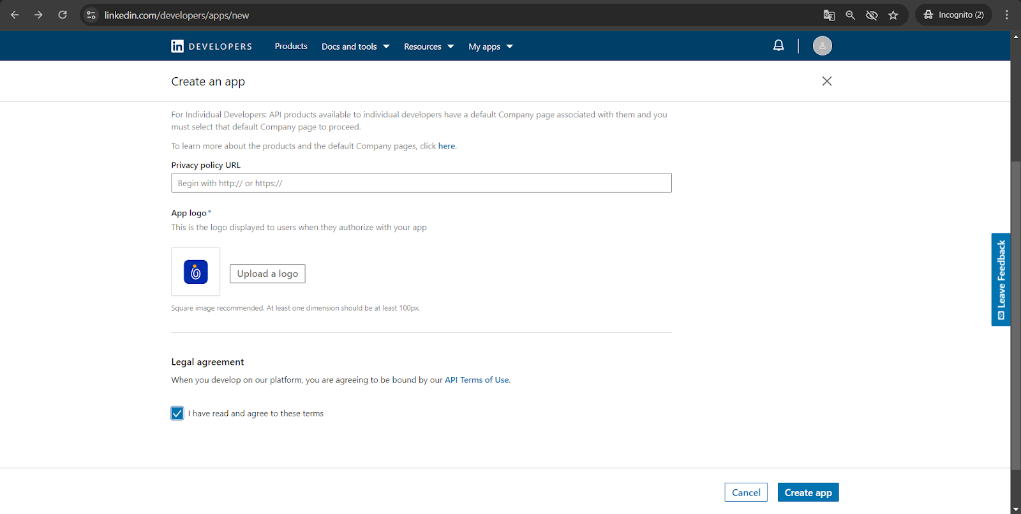Open the Chrome three-dot menu

tap(1007, 15)
